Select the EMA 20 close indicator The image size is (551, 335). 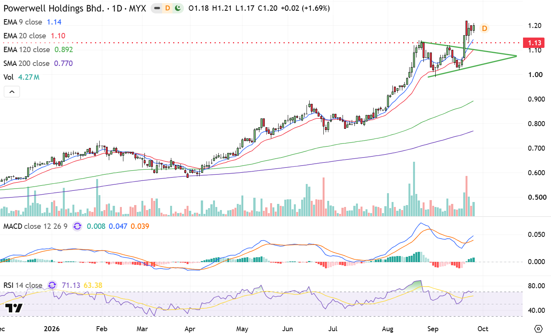(x=25, y=36)
